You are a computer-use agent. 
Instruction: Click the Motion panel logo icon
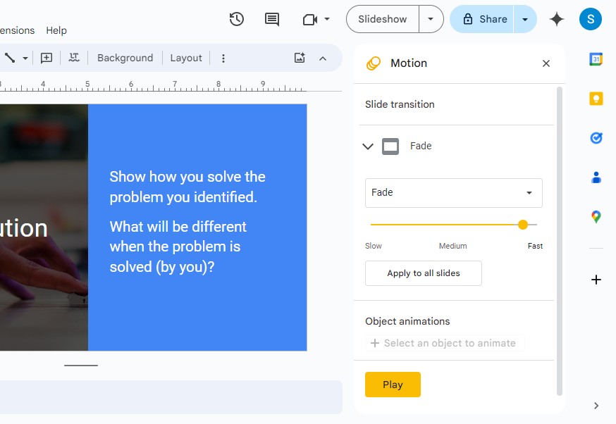coord(374,63)
